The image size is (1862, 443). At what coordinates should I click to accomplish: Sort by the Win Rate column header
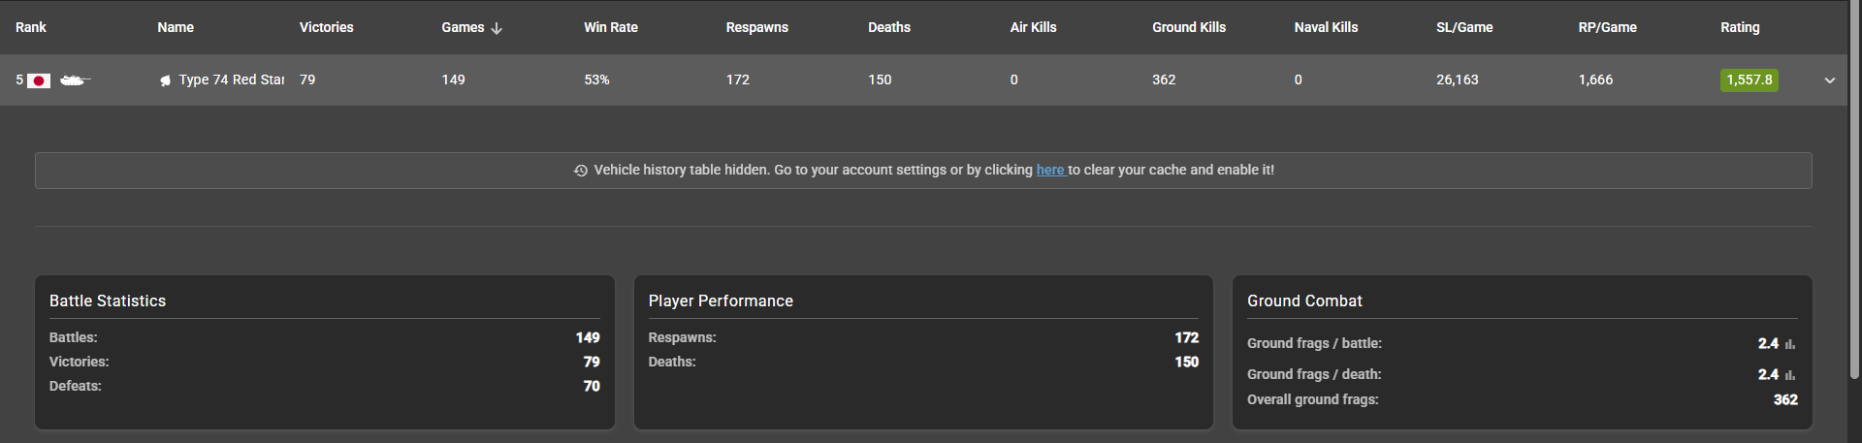pos(611,27)
